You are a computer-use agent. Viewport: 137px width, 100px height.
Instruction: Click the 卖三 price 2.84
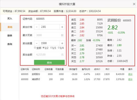[x=82, y=27]
